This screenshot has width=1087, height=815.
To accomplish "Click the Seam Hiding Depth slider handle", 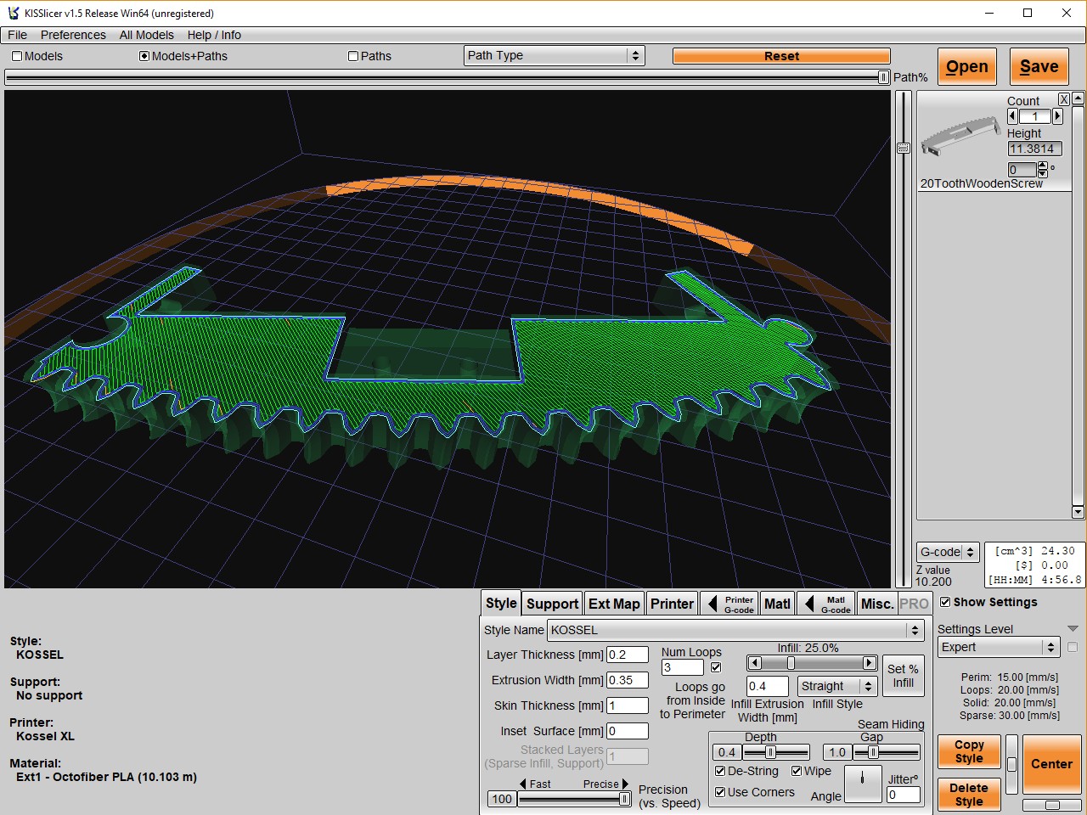I will pos(770,752).
